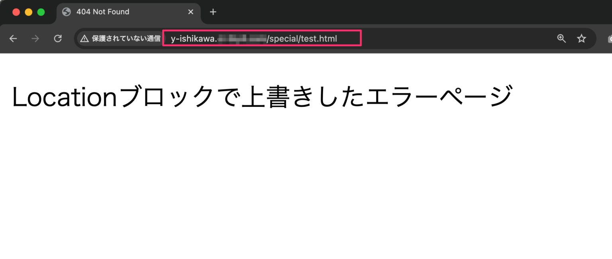The height and width of the screenshot is (259, 612).
Task: Bookmark this page with the star icon
Action: [x=581, y=38]
